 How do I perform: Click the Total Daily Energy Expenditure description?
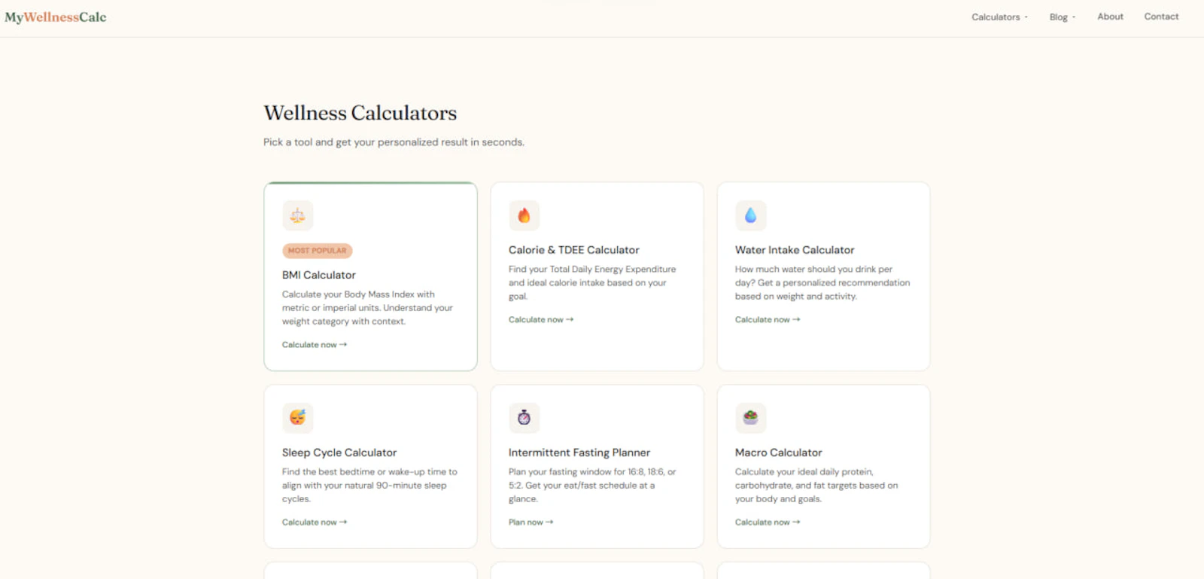point(592,283)
